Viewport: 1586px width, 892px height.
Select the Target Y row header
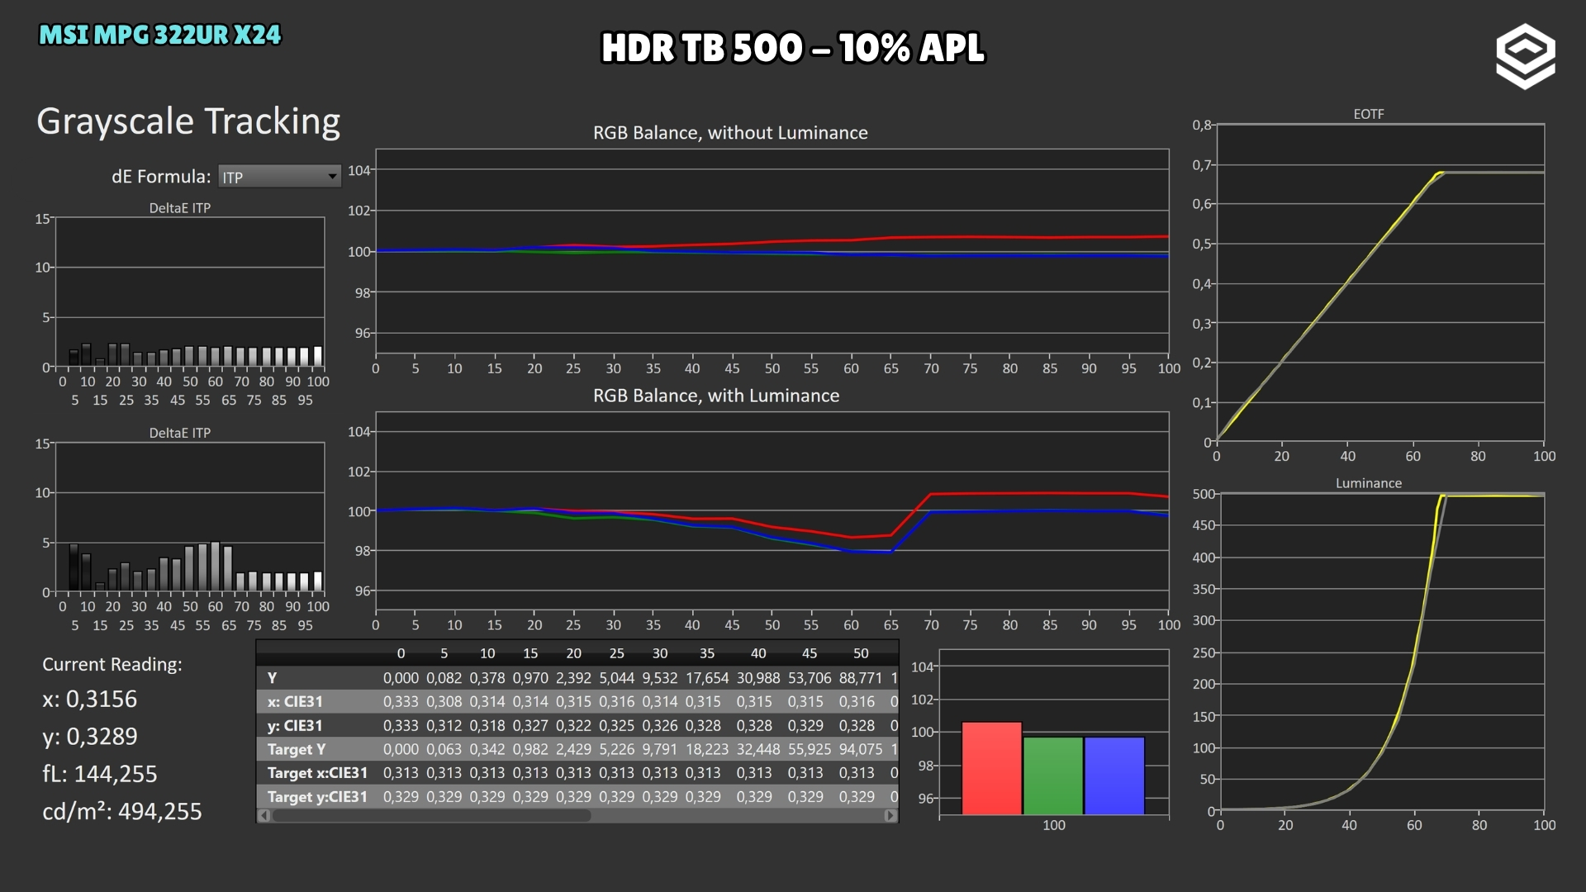coord(297,749)
